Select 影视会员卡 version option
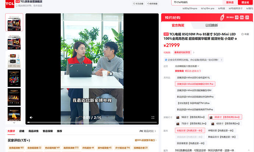The image size is (254, 152). [222, 137]
